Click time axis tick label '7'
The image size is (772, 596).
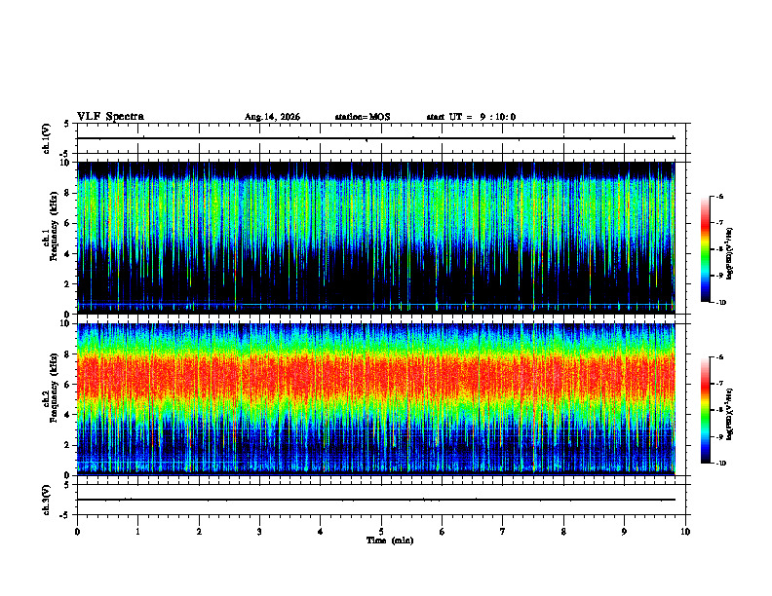coord(503,532)
